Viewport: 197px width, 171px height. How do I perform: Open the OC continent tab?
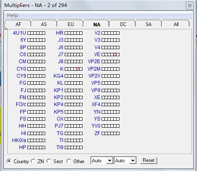(x=123, y=24)
